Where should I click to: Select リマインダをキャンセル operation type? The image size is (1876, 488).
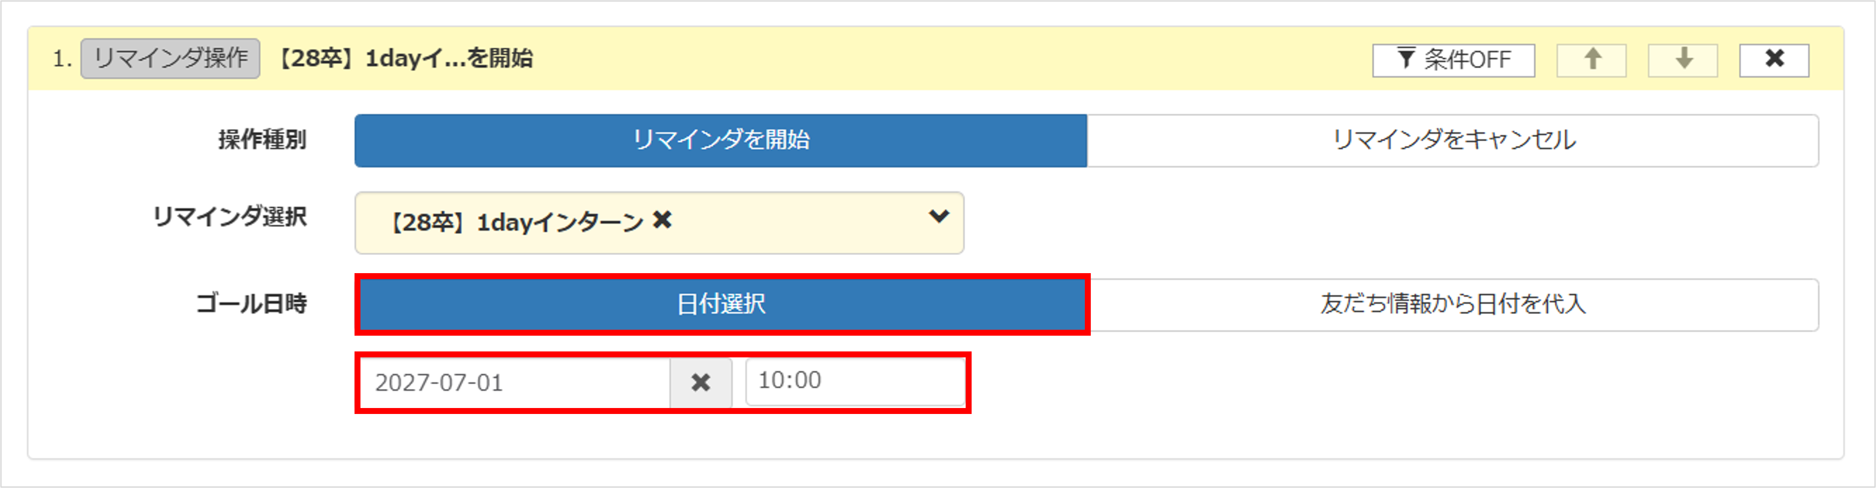[1453, 140]
